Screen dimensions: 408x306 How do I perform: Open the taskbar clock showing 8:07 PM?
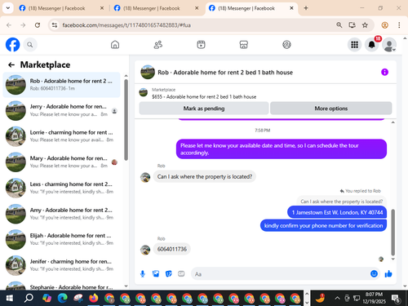374,298
